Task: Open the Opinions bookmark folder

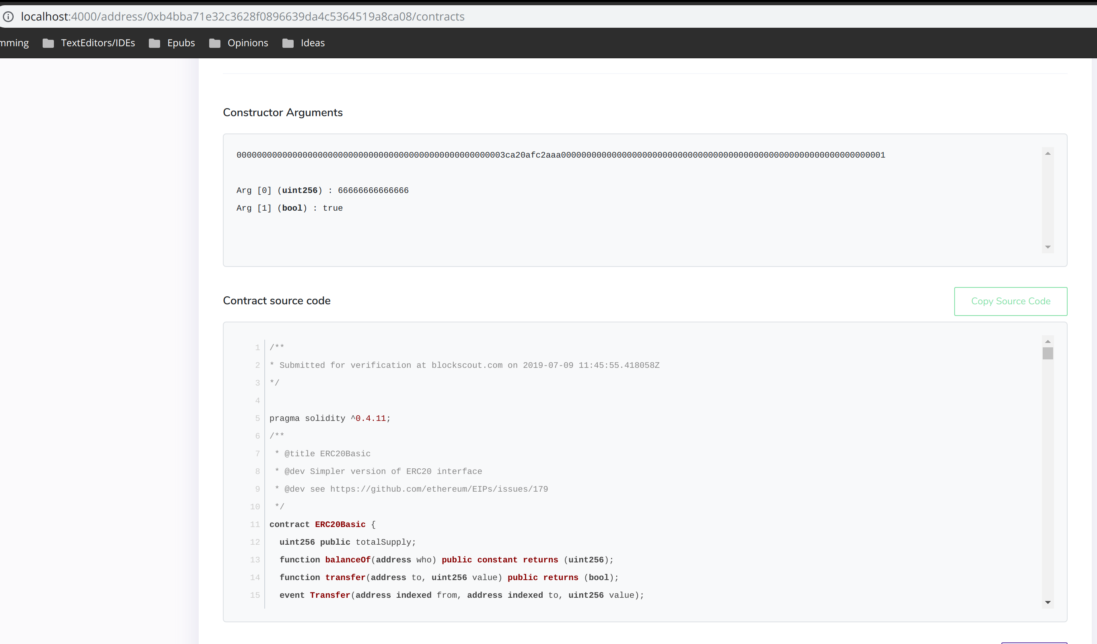Action: 247,42
